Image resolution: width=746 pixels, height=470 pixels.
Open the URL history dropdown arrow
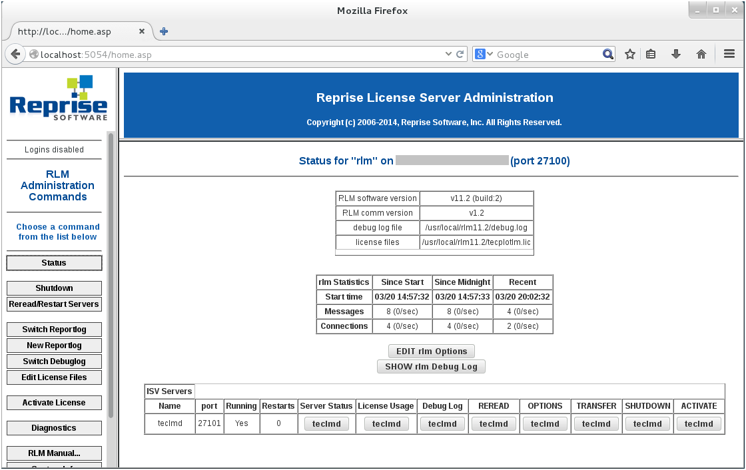click(448, 54)
